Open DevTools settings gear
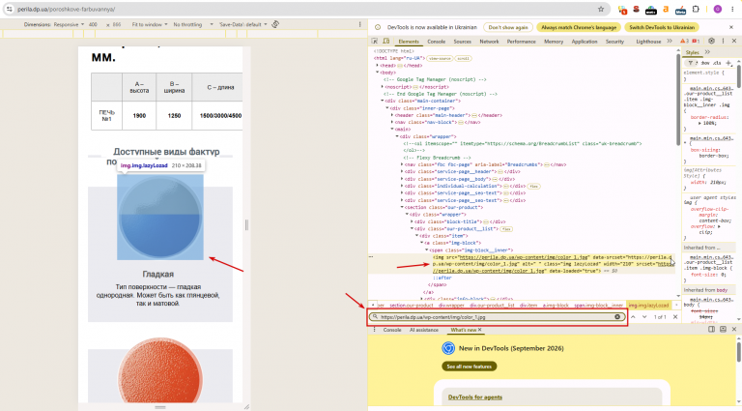This screenshot has height=411, width=742. (x=711, y=42)
